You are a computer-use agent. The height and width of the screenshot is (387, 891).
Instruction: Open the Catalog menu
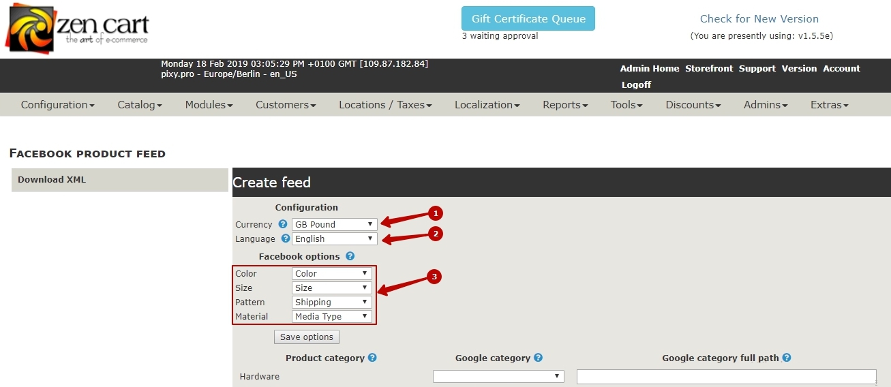click(139, 105)
